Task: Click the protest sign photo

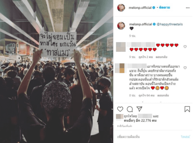Action: (57, 71)
